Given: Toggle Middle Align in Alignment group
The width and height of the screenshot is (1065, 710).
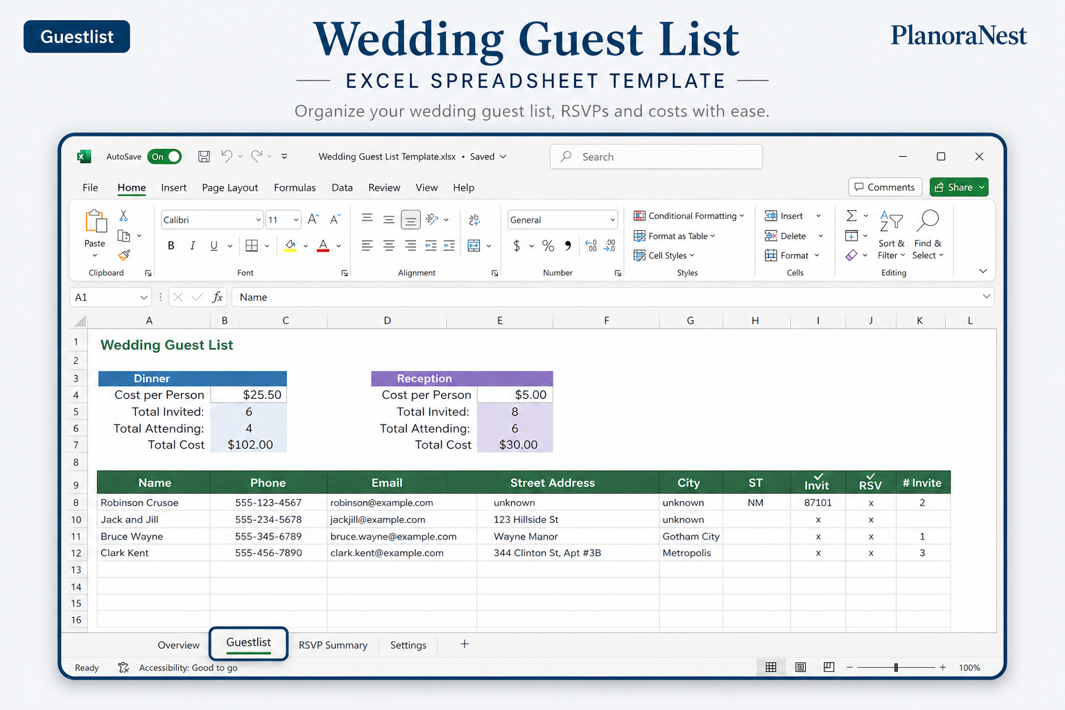Looking at the screenshot, I should tap(389, 220).
